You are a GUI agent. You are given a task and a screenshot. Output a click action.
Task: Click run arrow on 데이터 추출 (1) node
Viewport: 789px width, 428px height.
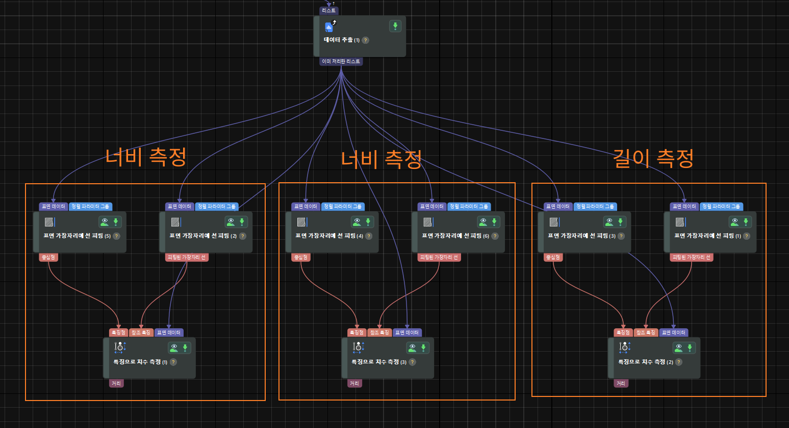[x=395, y=26]
